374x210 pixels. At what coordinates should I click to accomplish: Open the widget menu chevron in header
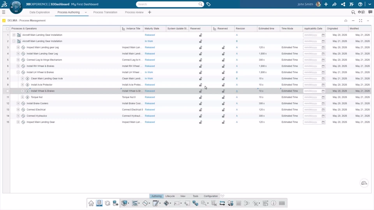[368, 21]
